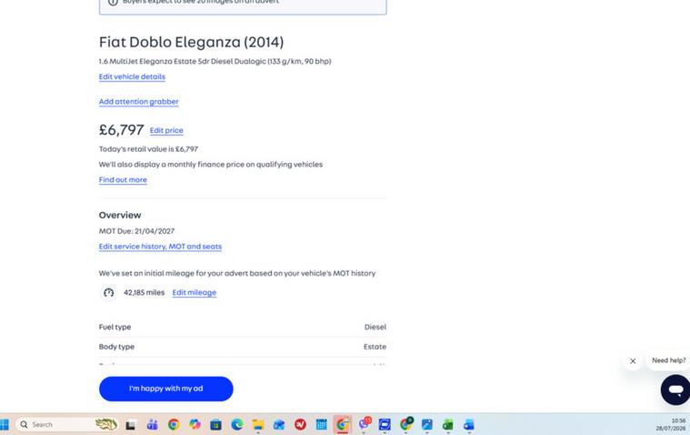Click the Estate body type value
The height and width of the screenshot is (435, 690).
point(375,347)
